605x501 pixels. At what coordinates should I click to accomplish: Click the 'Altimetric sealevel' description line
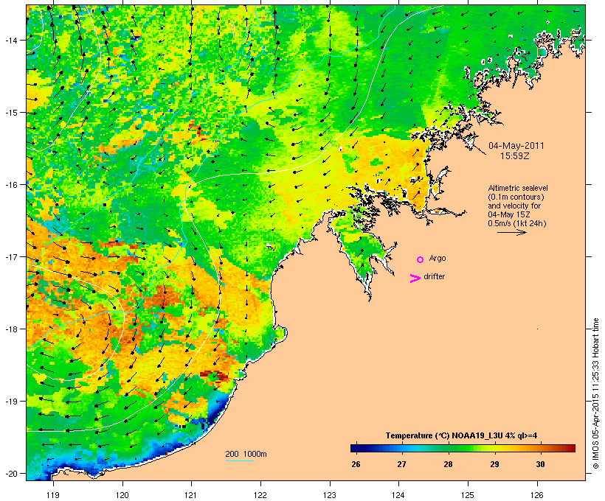coord(518,188)
